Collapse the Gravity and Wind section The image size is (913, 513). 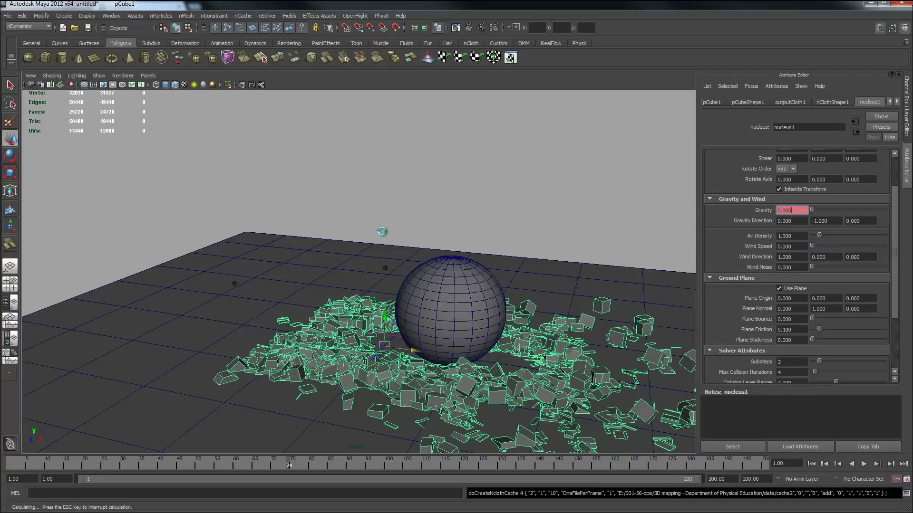click(710, 199)
